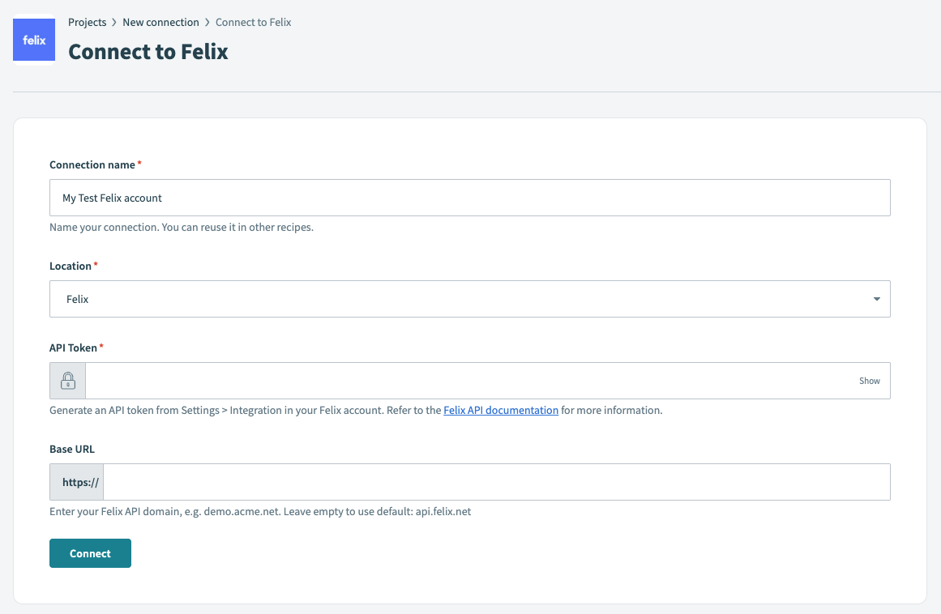Navigate back to New connection breadcrumb
This screenshot has height=614, width=941.
click(x=160, y=23)
